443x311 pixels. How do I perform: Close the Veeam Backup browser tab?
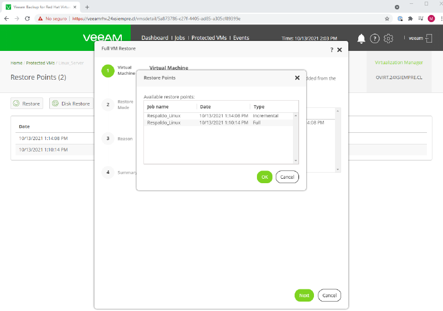[75, 7]
